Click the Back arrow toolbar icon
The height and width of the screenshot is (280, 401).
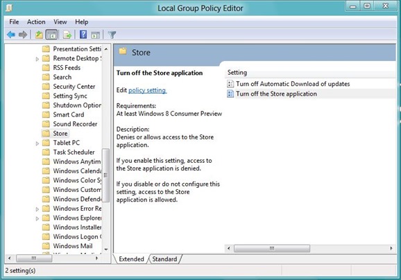(x=11, y=35)
